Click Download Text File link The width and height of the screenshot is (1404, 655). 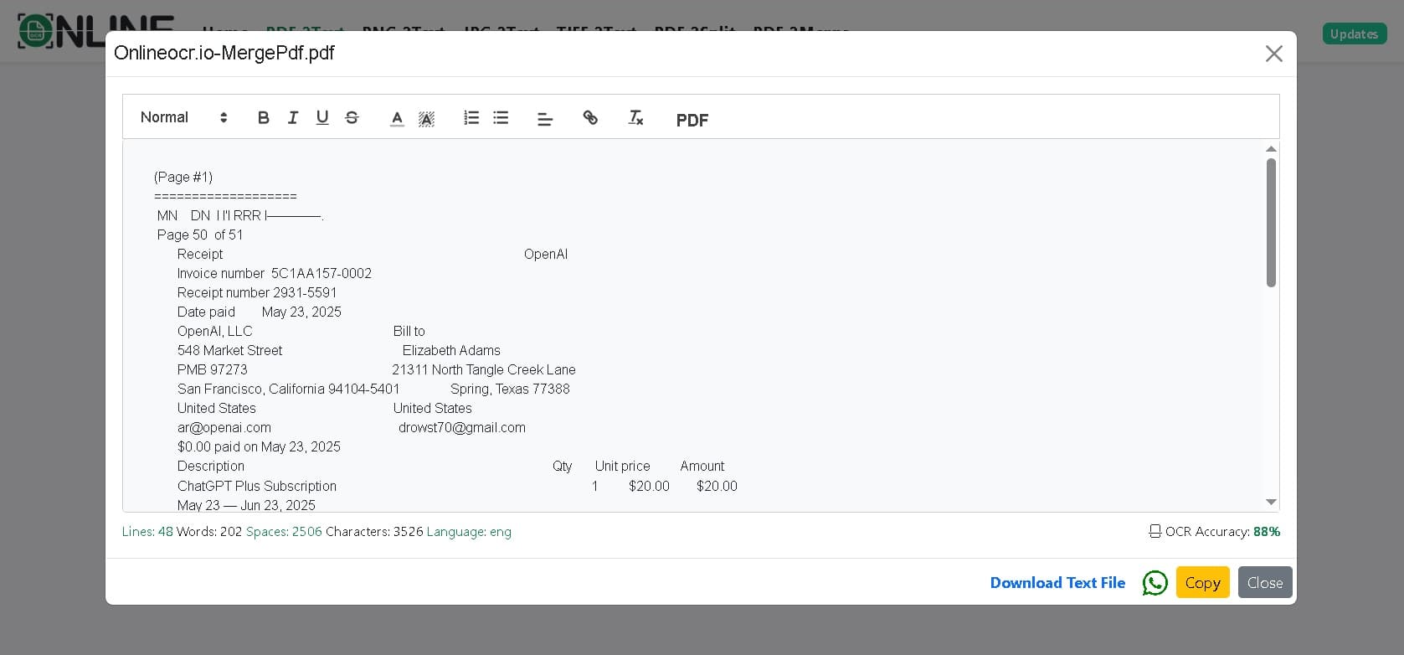click(1057, 582)
